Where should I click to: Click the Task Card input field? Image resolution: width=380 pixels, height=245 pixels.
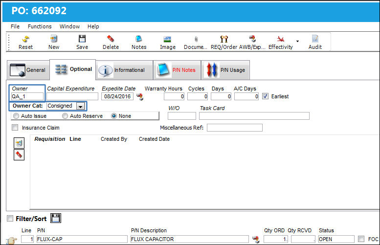254,116
